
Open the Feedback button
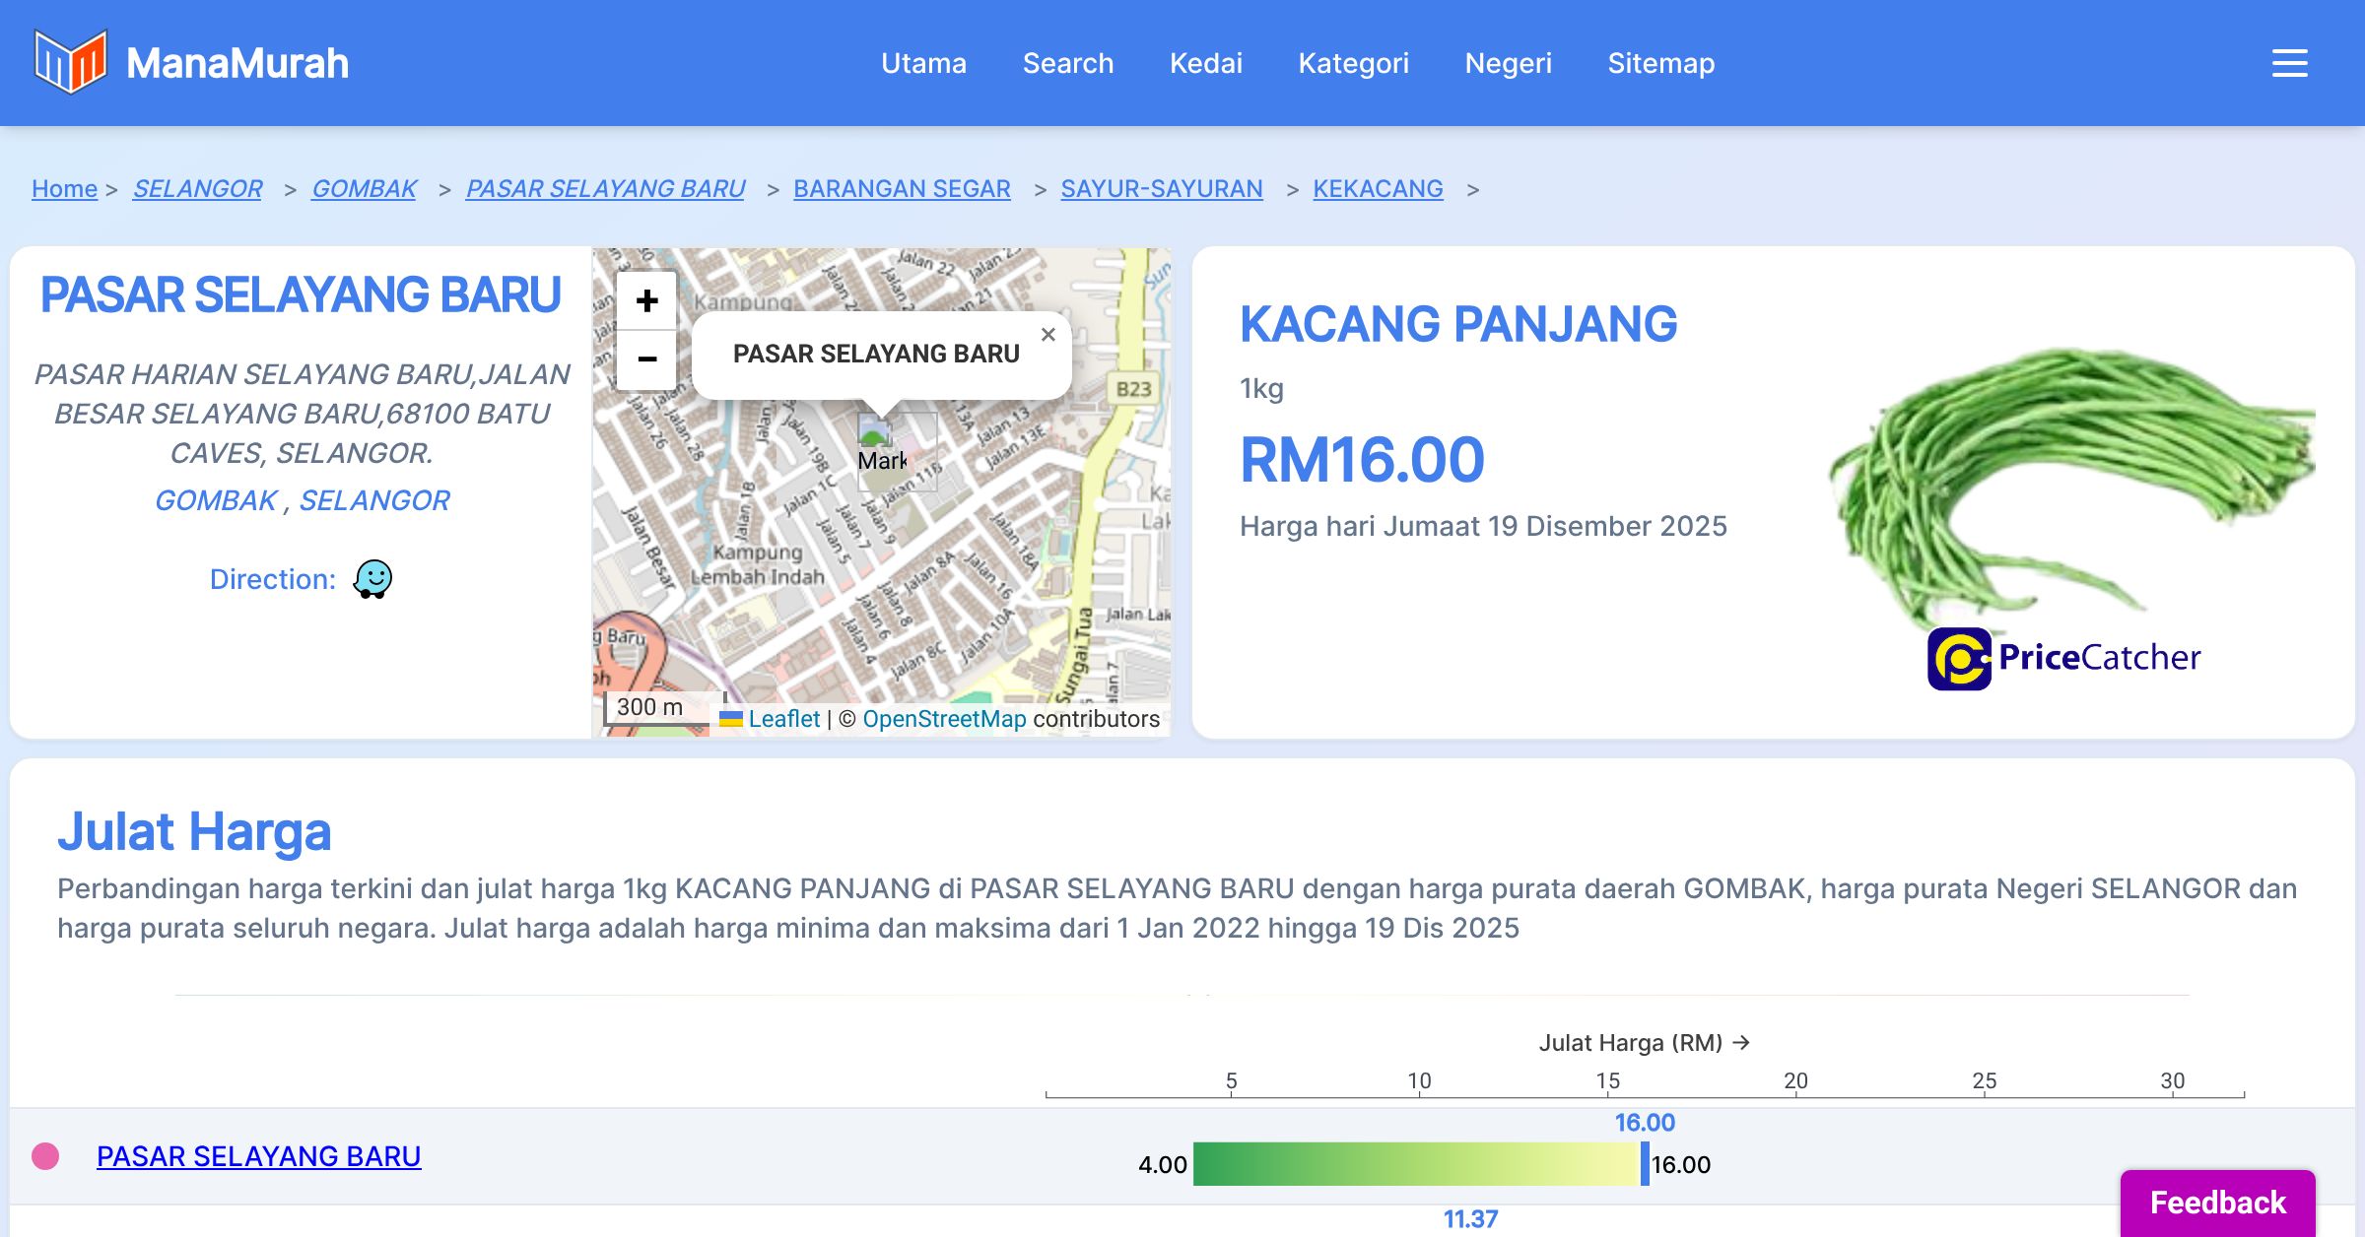pyautogui.click(x=2217, y=1202)
